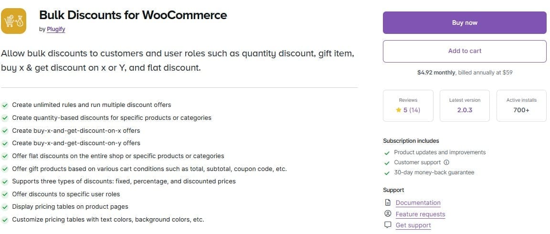Click the checkmark beside '30-day money-back guarantee'

(387, 173)
